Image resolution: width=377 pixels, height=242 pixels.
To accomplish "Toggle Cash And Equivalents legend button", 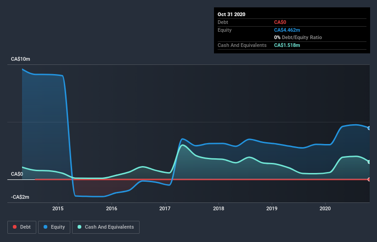I will [106, 227].
